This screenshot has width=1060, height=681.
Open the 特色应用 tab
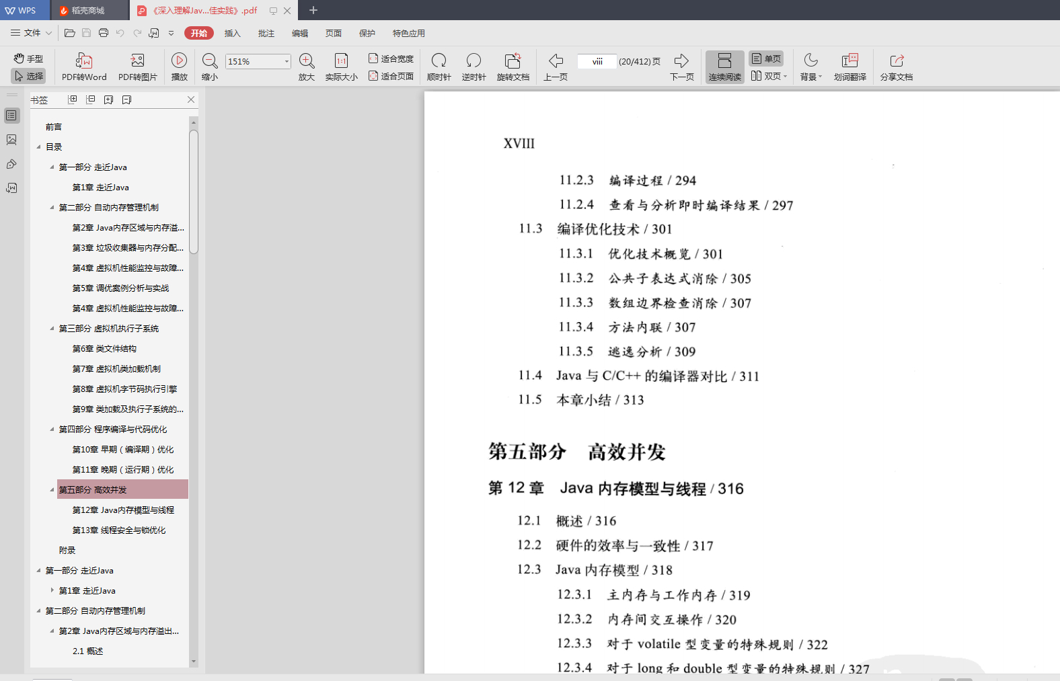coord(409,33)
